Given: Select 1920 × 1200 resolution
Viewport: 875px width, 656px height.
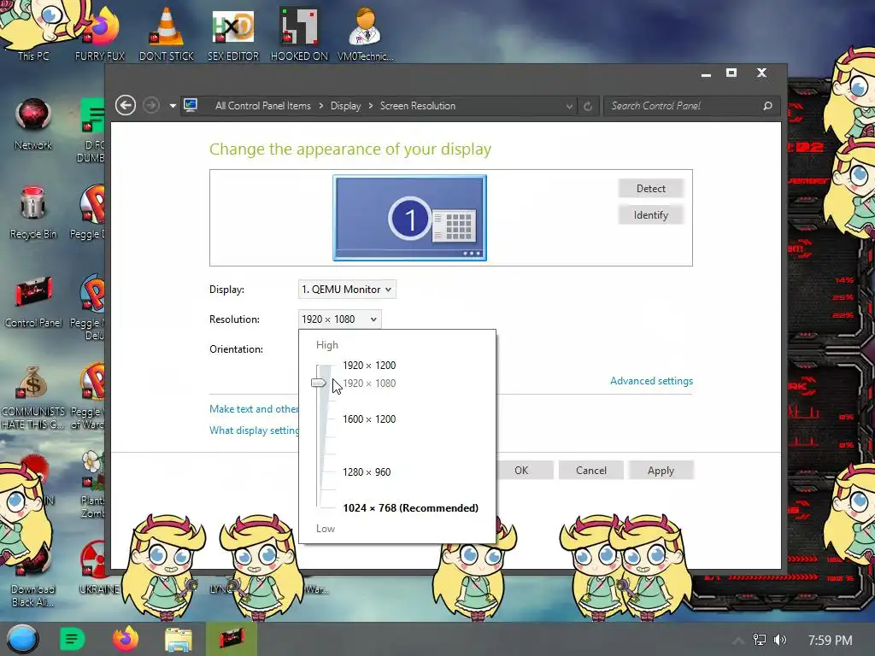Looking at the screenshot, I should coord(369,366).
